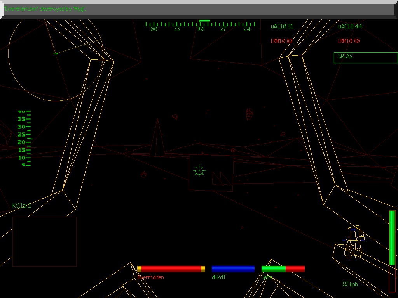Image resolution: width=398 pixels, height=298 pixels.
Task: Toggle the dH/dT heat-change display
Action: [x=218, y=277]
